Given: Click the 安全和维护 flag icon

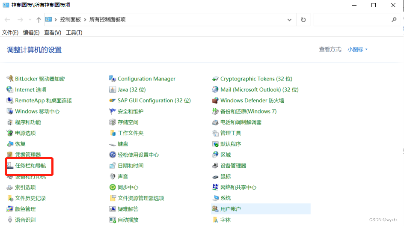Looking at the screenshot, I should (x=112, y=111).
